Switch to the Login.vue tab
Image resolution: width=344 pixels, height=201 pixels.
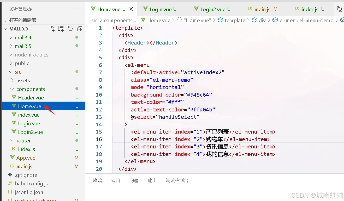pyautogui.click(x=162, y=9)
